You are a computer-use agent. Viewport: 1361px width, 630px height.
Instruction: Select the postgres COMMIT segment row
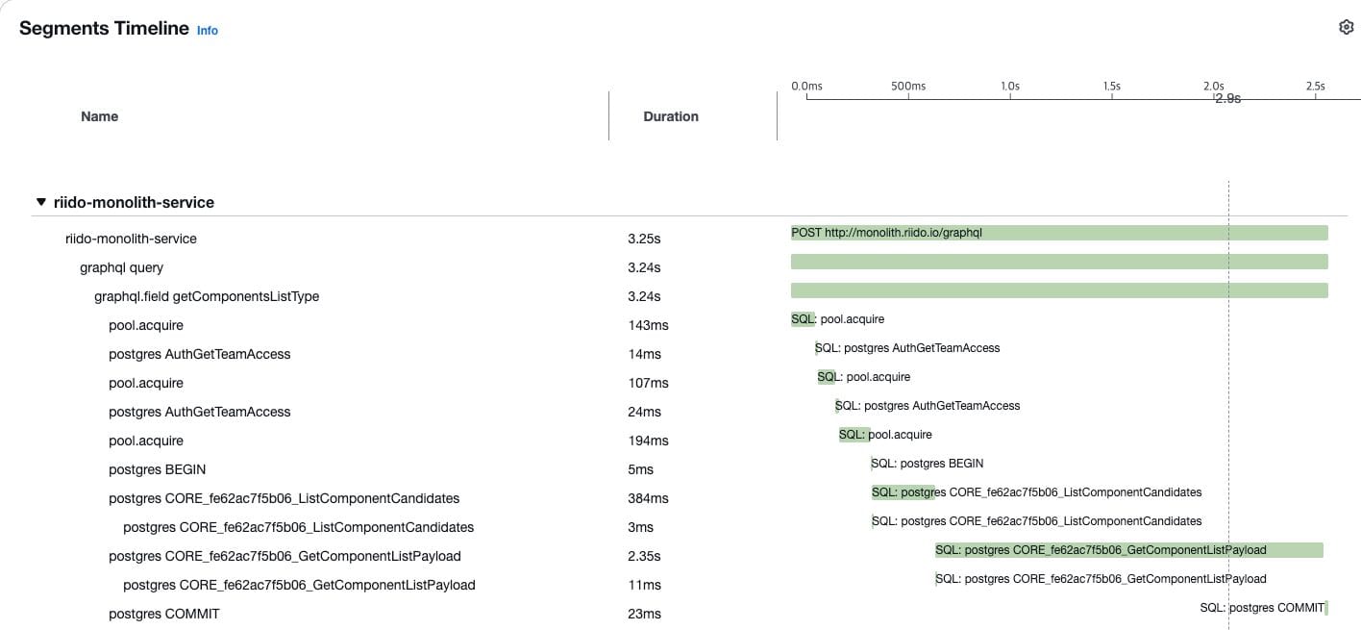689,614
